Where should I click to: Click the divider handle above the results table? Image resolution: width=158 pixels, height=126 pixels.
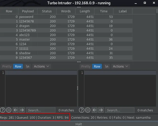[x=79, y=7]
